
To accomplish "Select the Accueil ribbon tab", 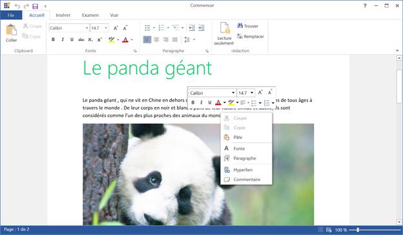I will (x=37, y=15).
